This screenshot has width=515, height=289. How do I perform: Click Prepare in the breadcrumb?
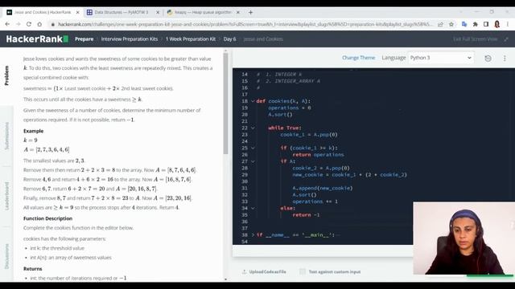click(84, 39)
